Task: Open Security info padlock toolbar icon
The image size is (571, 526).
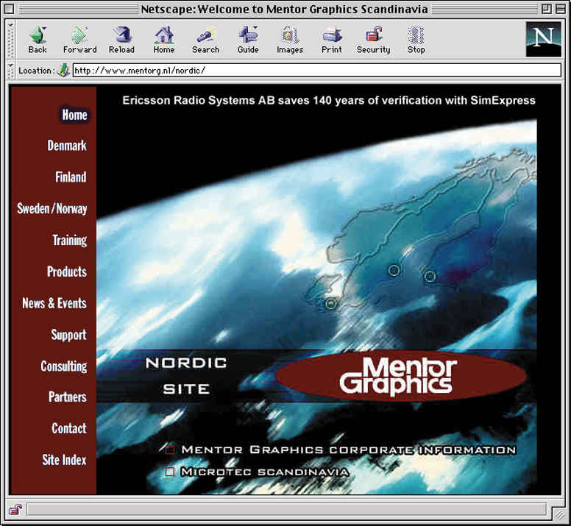Action: point(373,35)
